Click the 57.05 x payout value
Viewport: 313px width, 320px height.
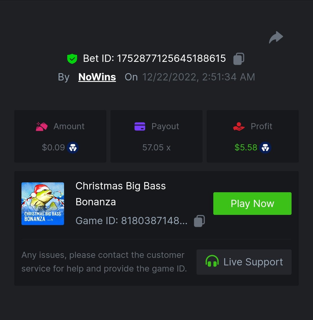click(x=156, y=148)
